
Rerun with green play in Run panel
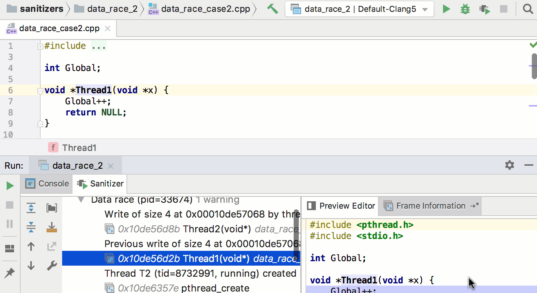pos(10,186)
